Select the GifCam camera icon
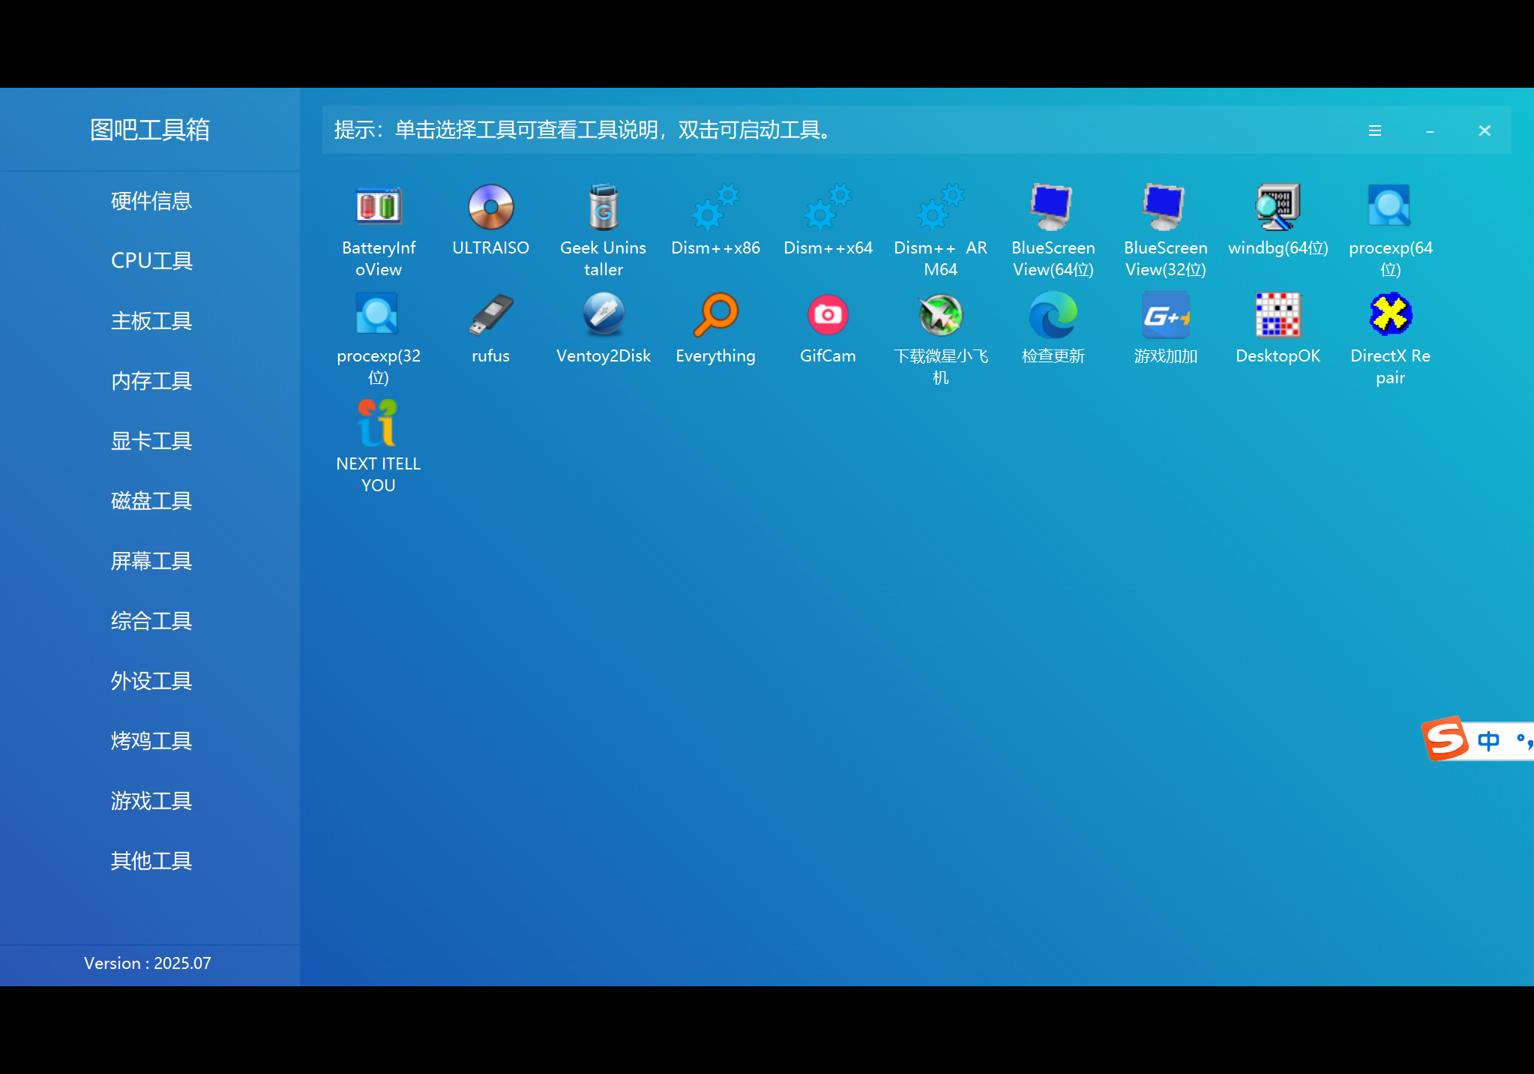Image resolution: width=1534 pixels, height=1074 pixels. (x=828, y=314)
